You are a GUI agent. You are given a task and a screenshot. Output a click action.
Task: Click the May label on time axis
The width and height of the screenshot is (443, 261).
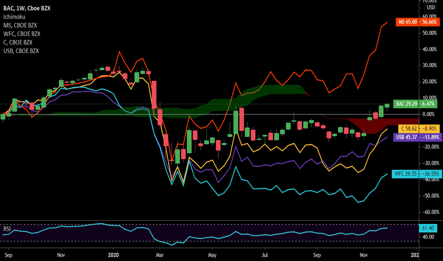pyautogui.click(x=212, y=255)
